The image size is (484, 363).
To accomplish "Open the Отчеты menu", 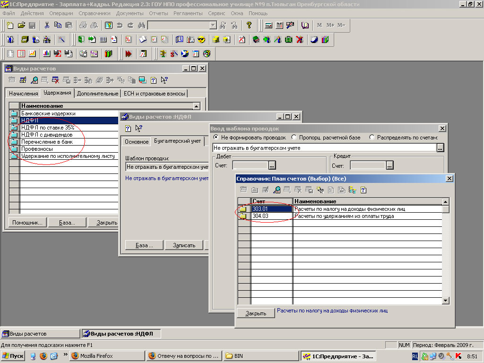I will pyautogui.click(x=158, y=13).
